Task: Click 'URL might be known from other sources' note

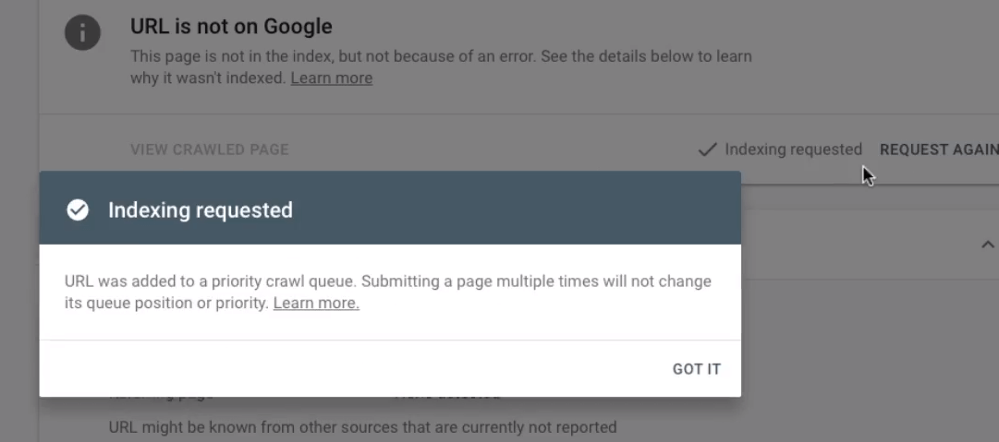Action: click(x=362, y=426)
